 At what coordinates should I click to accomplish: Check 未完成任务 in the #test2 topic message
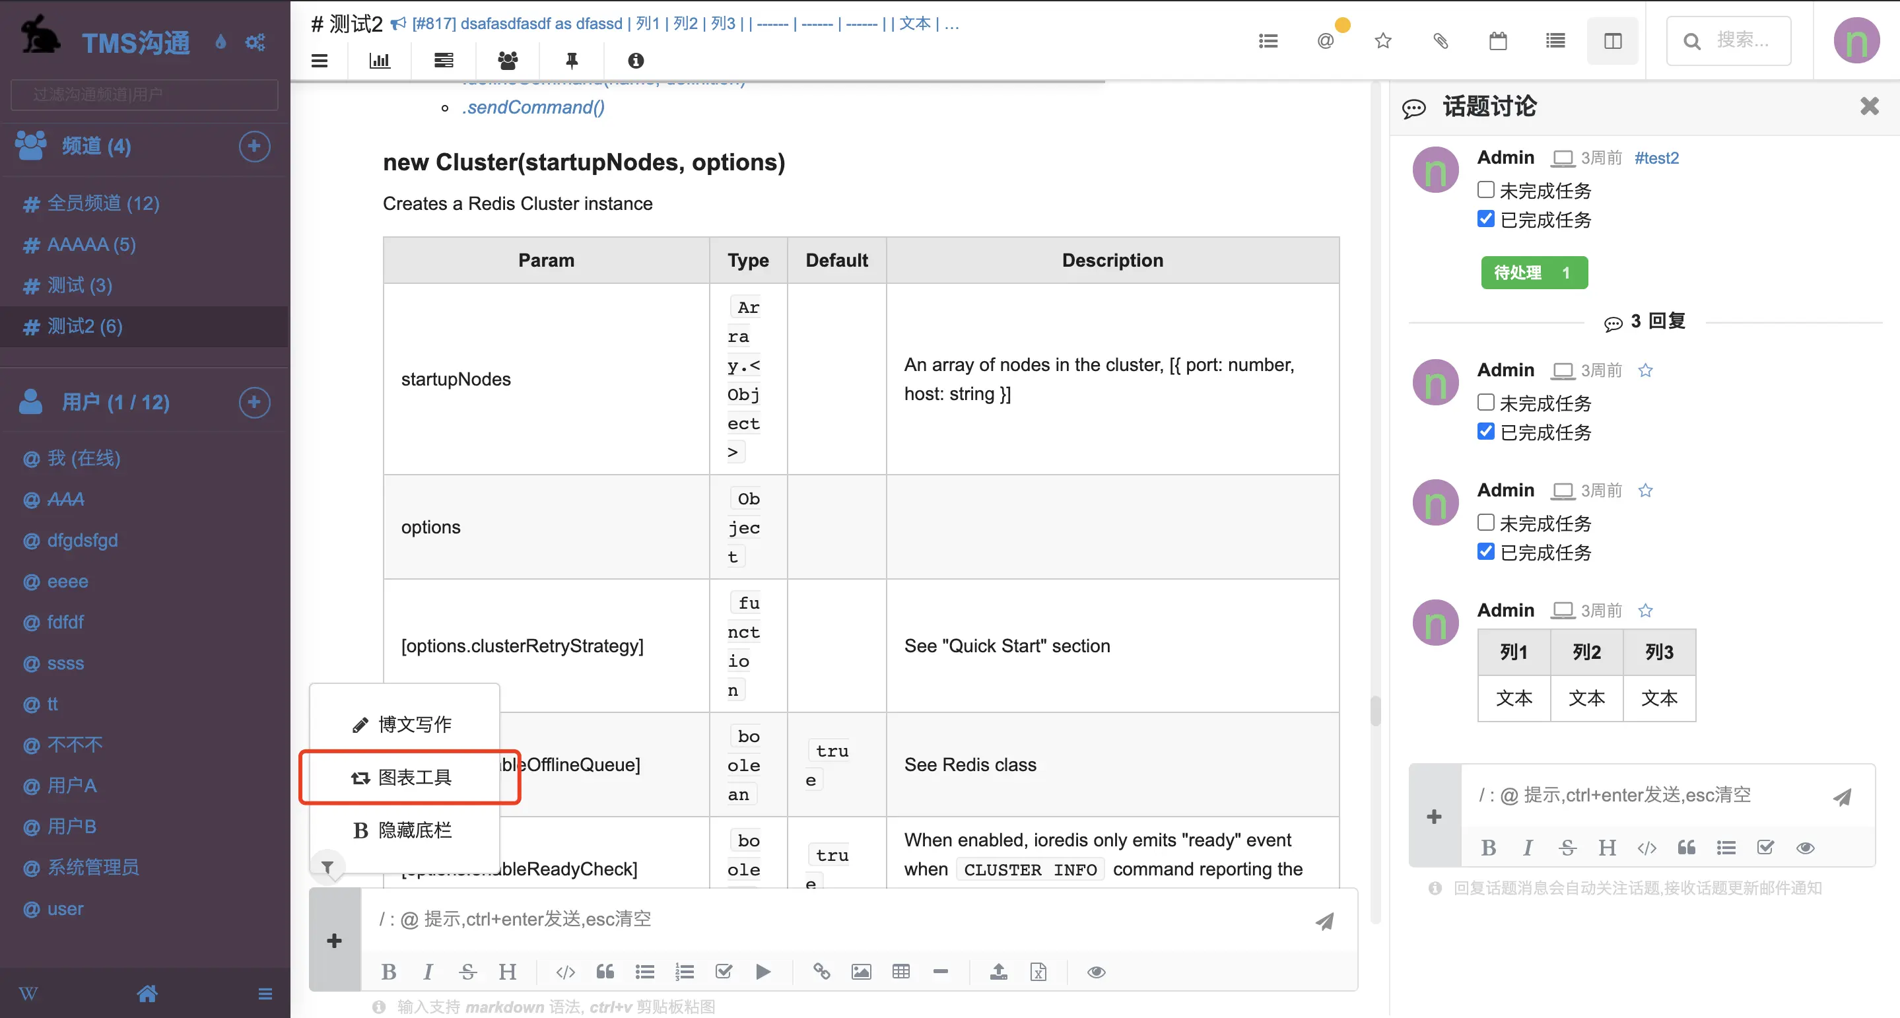tap(1485, 189)
